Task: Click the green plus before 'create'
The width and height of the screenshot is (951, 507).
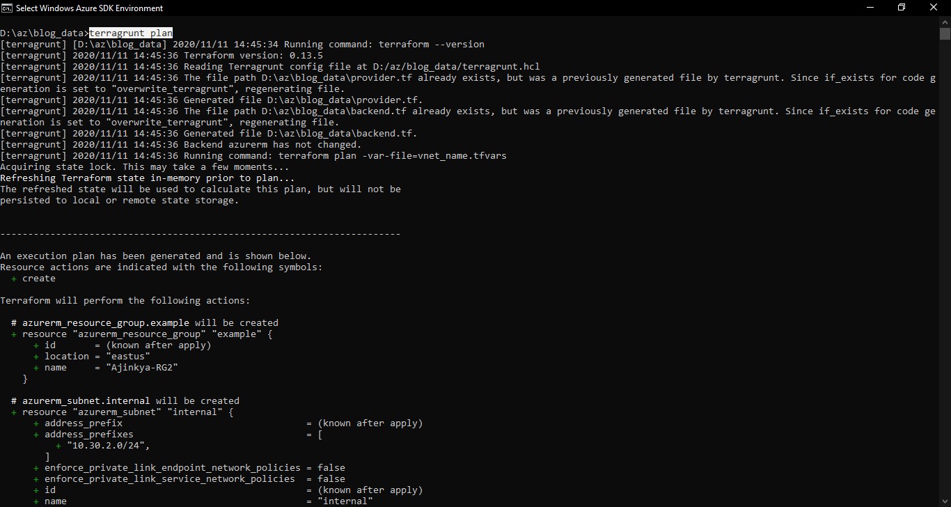Action: [x=14, y=279]
